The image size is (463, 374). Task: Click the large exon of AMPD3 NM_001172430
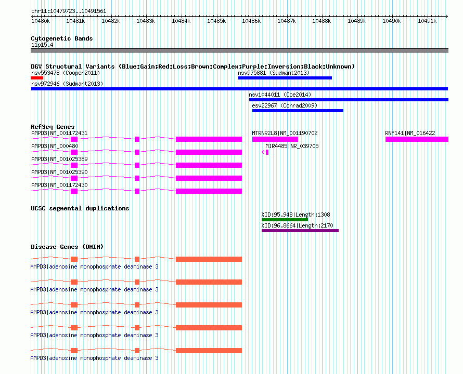click(209, 191)
